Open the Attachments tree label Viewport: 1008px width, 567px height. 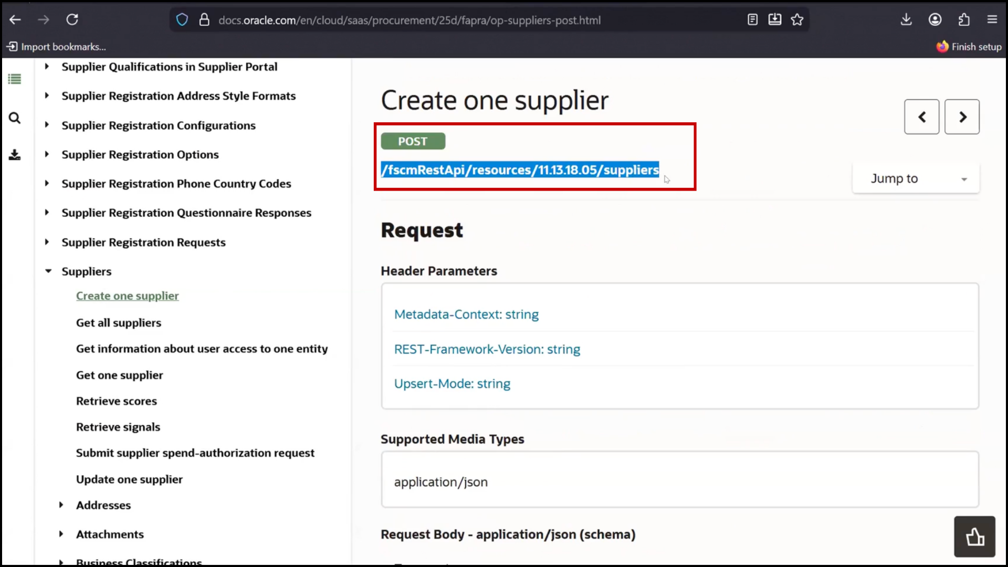(x=110, y=534)
